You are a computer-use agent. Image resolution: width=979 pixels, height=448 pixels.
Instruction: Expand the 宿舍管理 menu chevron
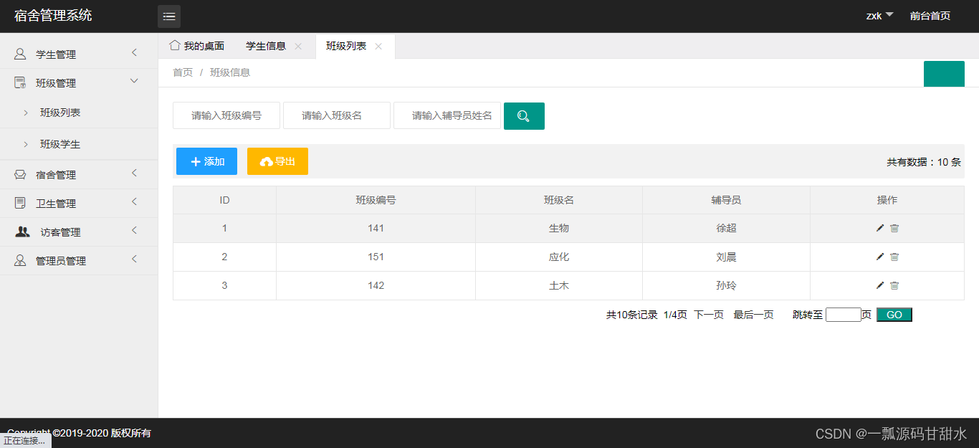point(134,173)
